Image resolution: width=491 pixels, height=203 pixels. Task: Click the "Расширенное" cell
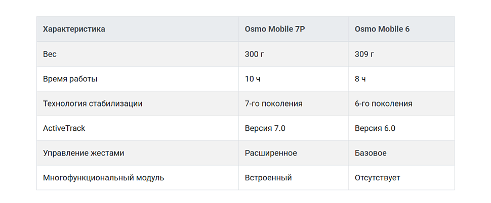[x=271, y=153]
